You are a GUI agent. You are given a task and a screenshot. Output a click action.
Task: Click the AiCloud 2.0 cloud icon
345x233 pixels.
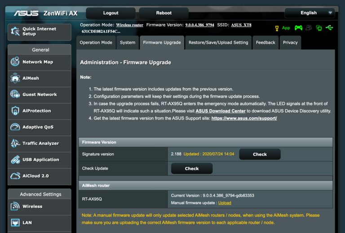(15, 176)
